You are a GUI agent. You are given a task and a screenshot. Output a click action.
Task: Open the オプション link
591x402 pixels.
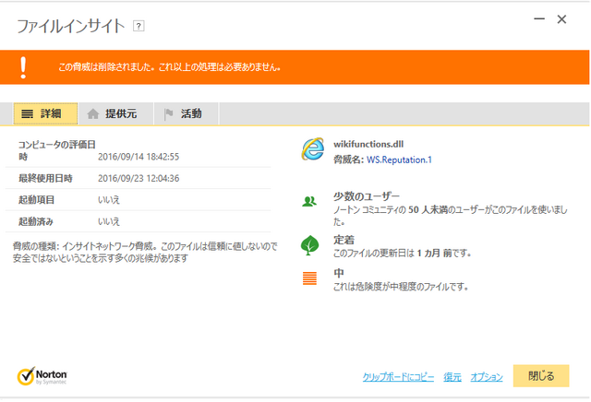pyautogui.click(x=487, y=376)
